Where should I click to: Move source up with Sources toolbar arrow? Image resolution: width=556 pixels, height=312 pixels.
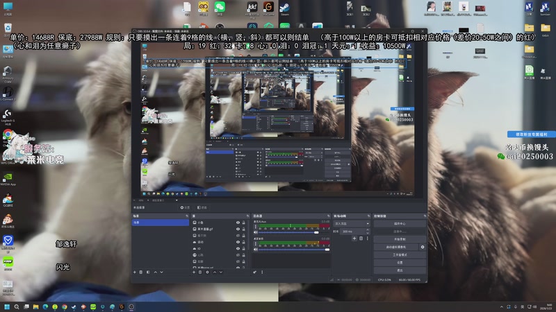point(214,272)
